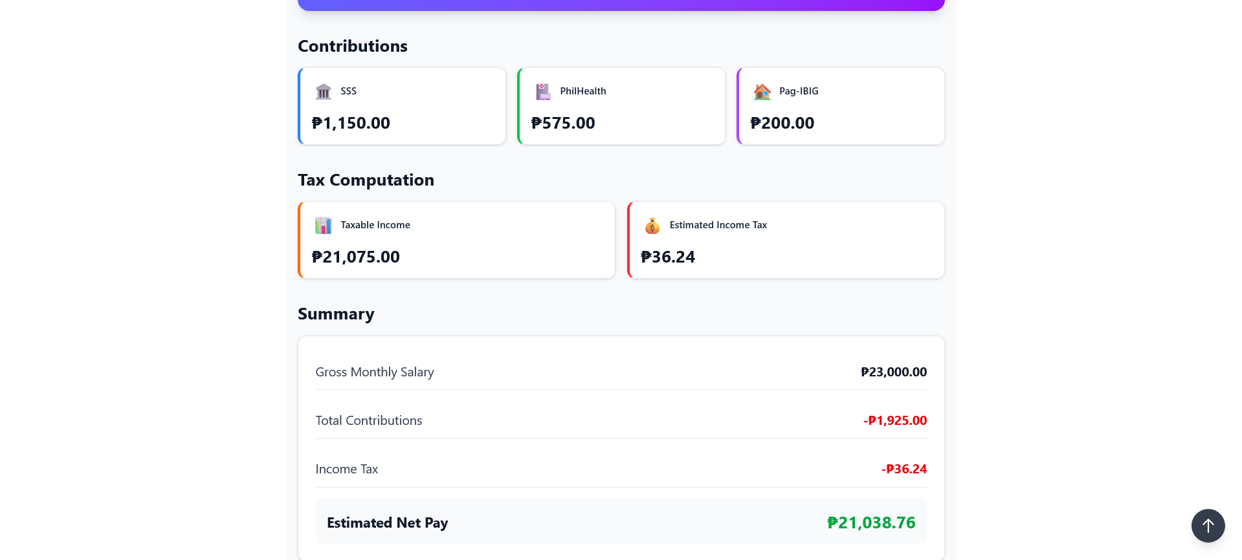This screenshot has height=560, width=1242.
Task: Click the Contributions section heading
Action: [353, 46]
